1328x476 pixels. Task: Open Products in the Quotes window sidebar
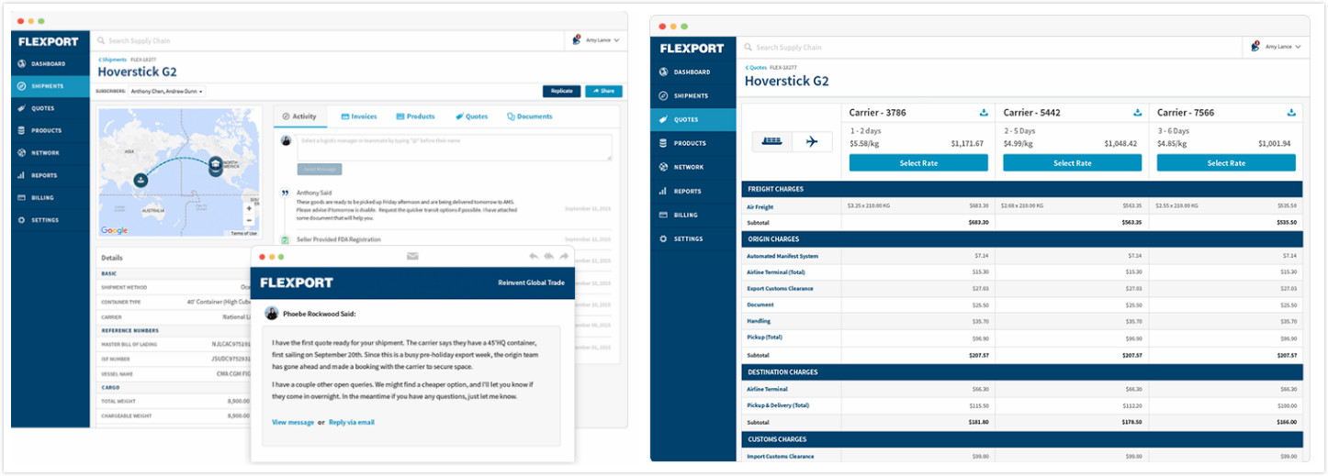(x=693, y=143)
